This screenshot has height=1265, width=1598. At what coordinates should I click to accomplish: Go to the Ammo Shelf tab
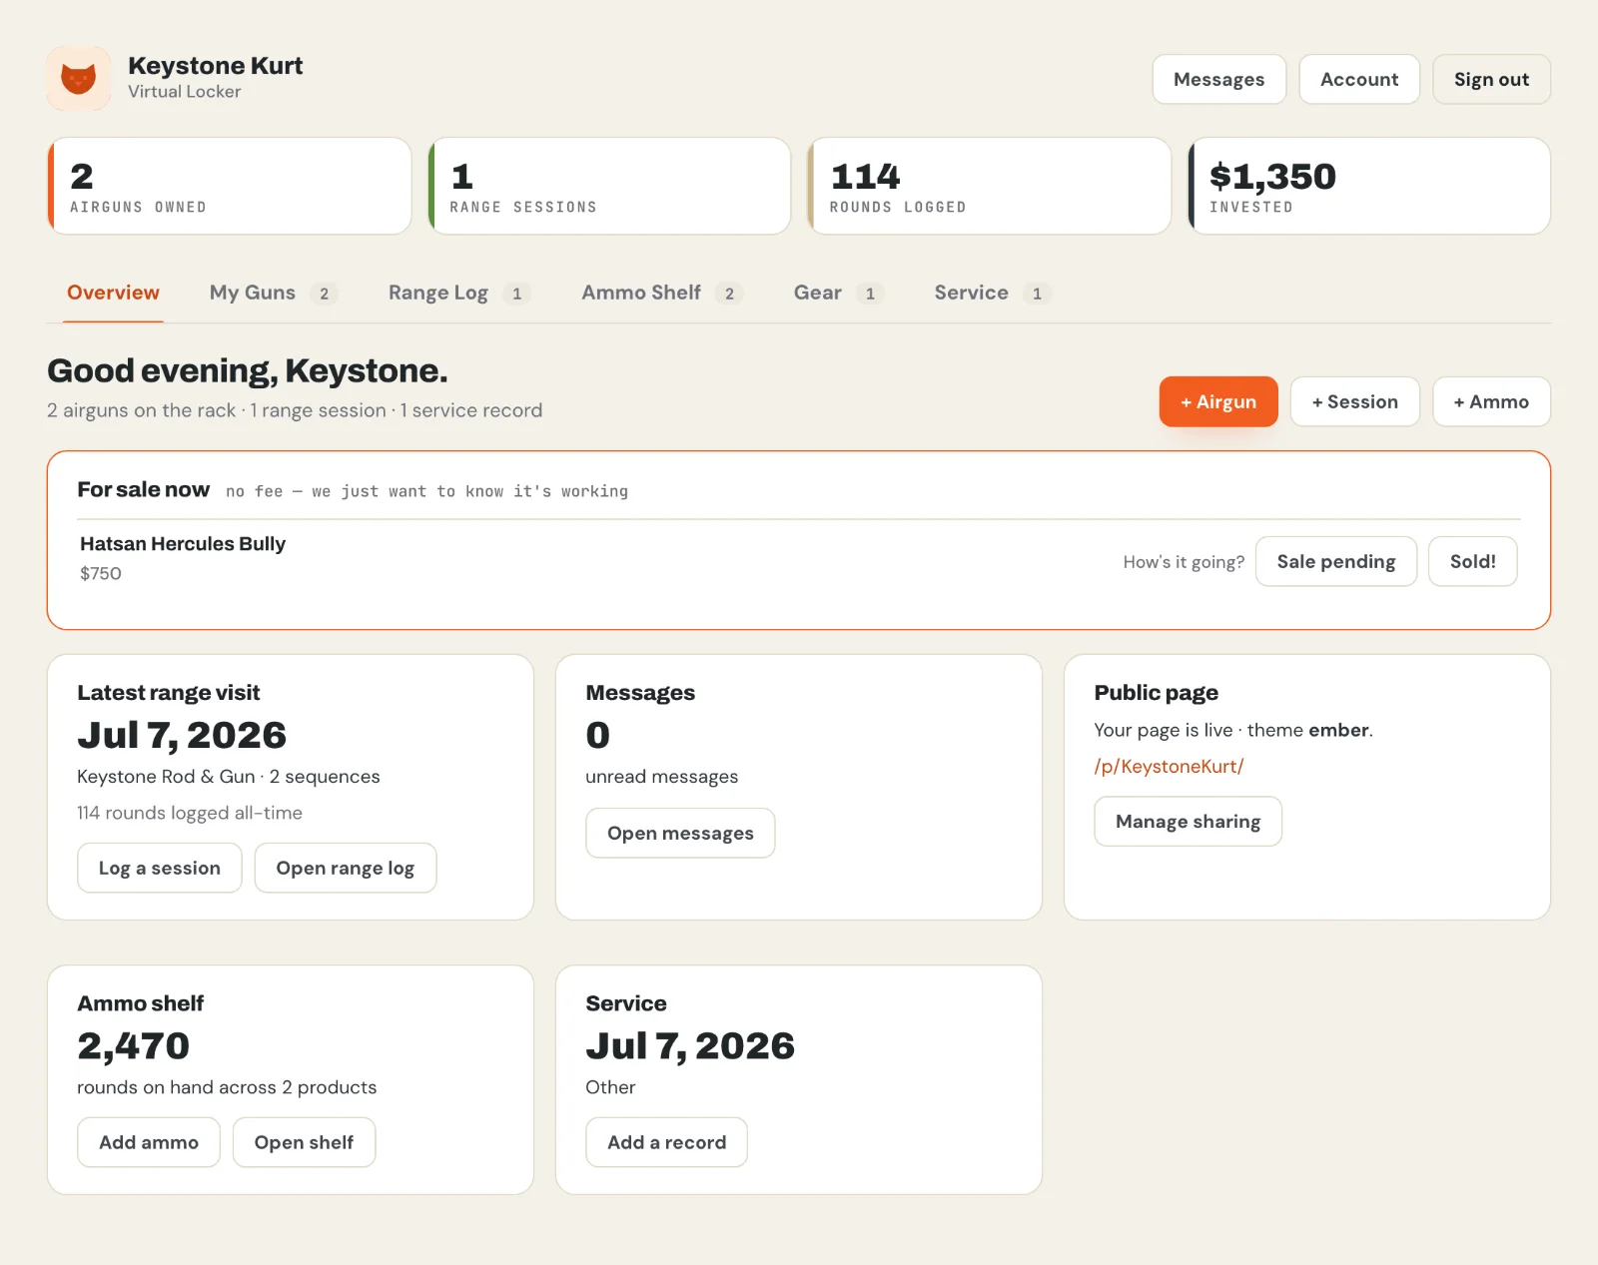pos(661,293)
